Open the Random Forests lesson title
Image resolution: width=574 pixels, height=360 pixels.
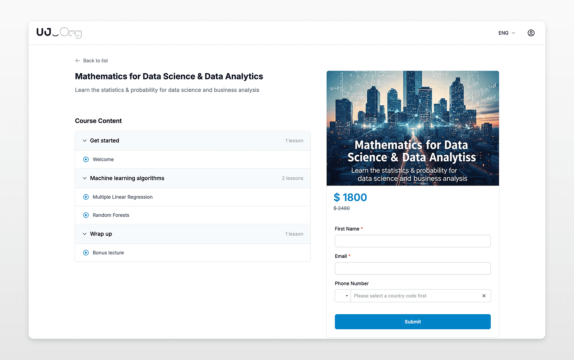(x=111, y=215)
